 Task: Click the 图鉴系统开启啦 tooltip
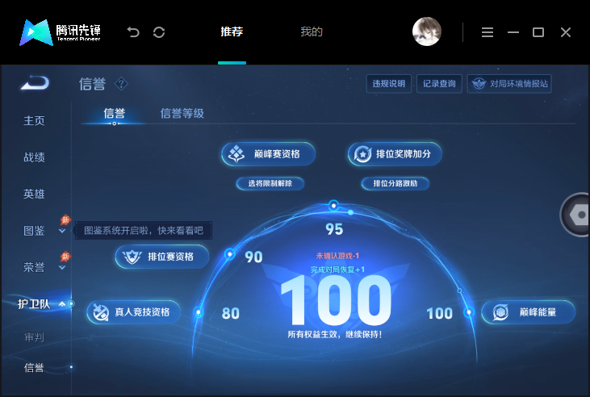pyautogui.click(x=144, y=230)
